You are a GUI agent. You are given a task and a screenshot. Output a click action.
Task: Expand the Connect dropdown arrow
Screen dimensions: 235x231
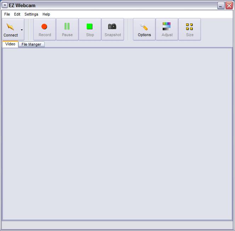coord(22,30)
